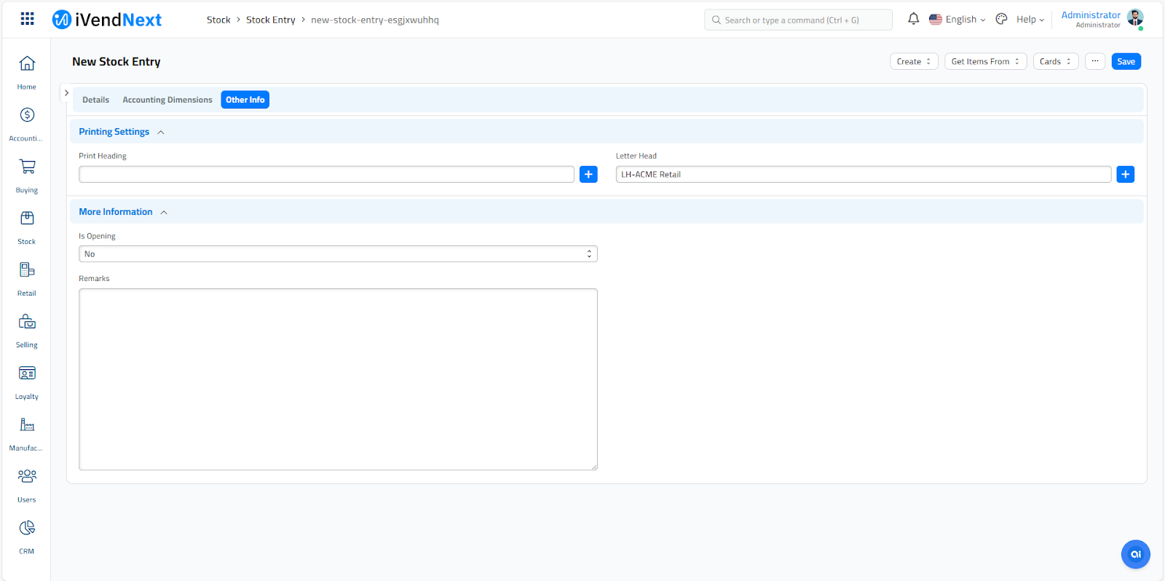Collapse the More Information section
Screen dimensions: 1165x581
click(164, 213)
